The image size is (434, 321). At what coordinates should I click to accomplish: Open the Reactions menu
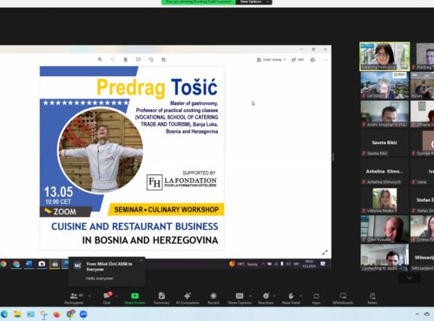(x=266, y=298)
